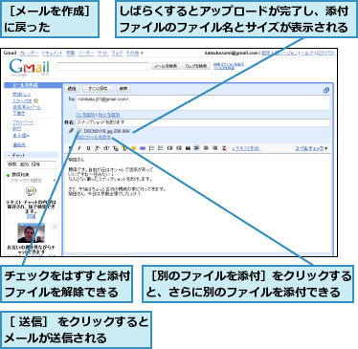Click the すぐに保存 save-now button
The height and width of the screenshot is (349, 358).
tap(98, 89)
